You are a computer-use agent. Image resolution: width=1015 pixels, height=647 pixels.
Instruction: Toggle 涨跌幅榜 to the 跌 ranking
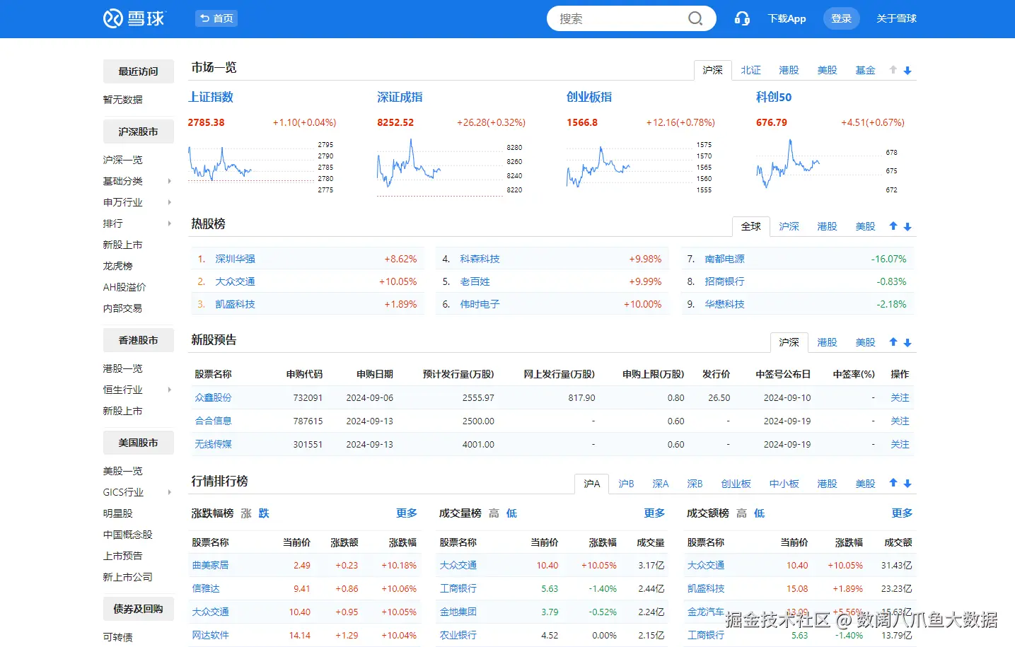coord(264,513)
